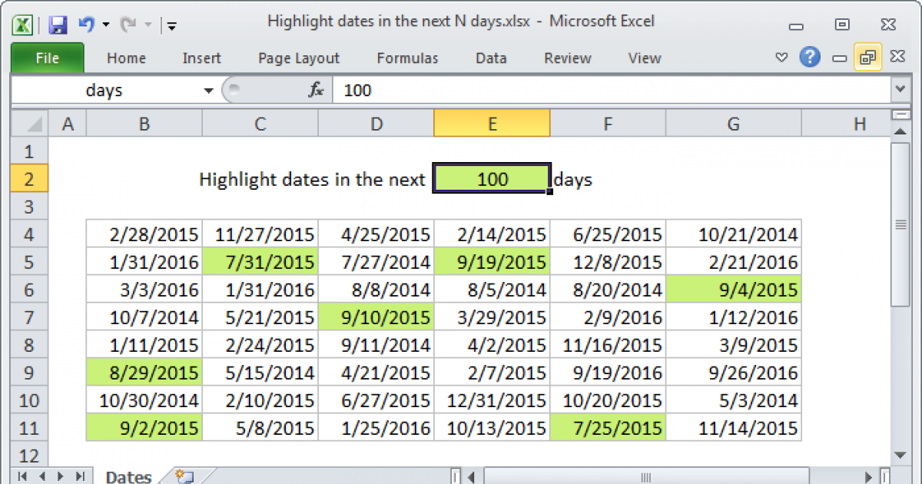Switch to the Formulas ribbon tab
The height and width of the screenshot is (484, 922).
pyautogui.click(x=407, y=58)
